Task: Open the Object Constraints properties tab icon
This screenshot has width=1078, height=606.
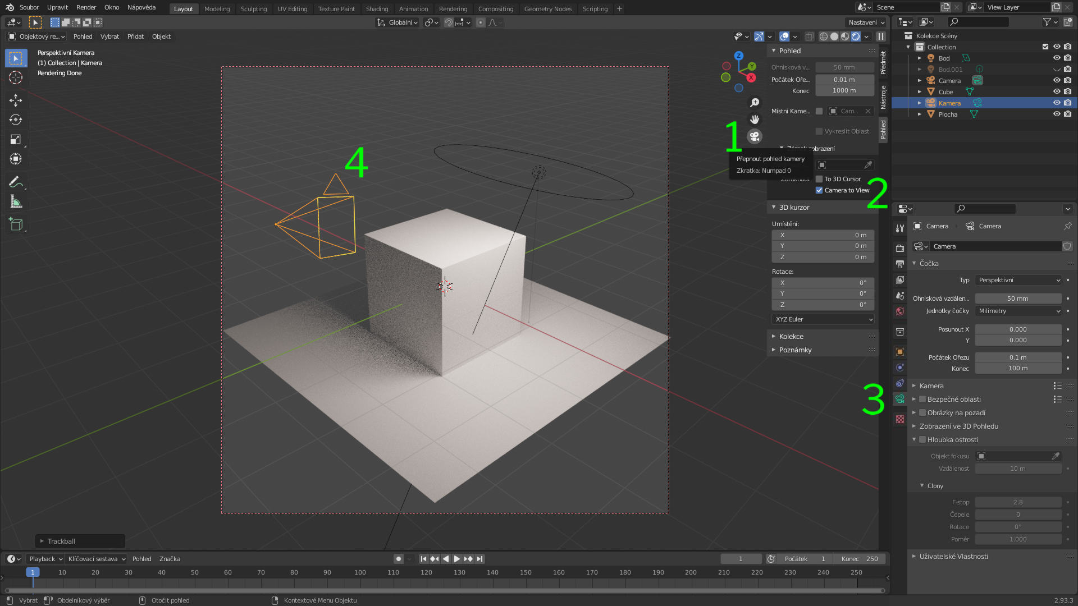Action: pyautogui.click(x=900, y=383)
